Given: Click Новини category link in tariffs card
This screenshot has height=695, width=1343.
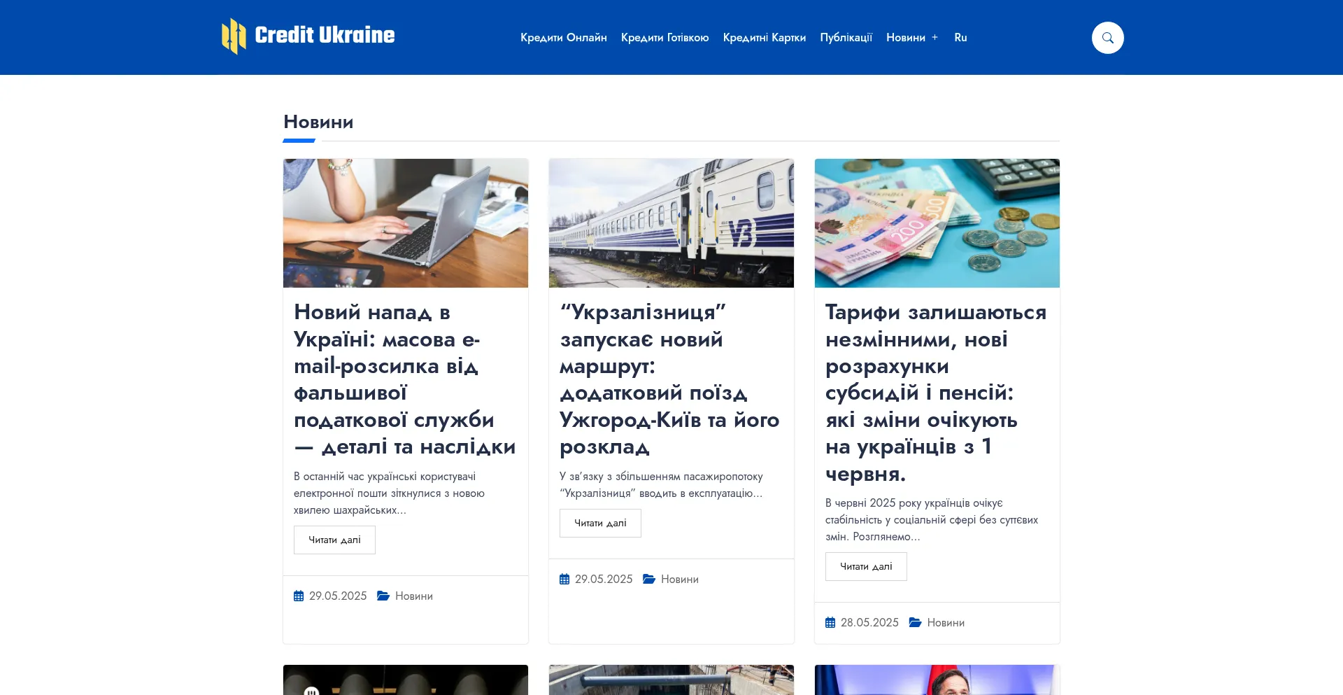Looking at the screenshot, I should pyautogui.click(x=946, y=623).
